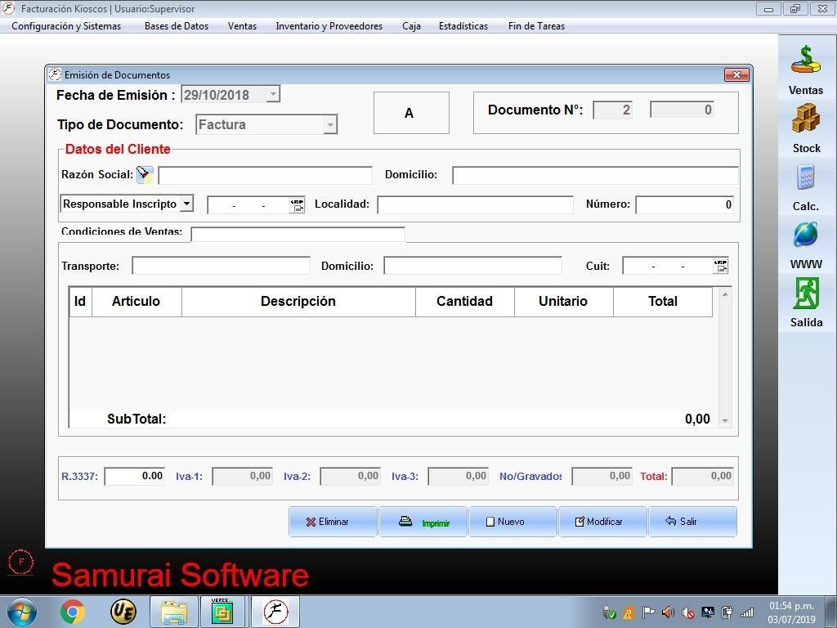Launch the Calc. calculator icon

tap(805, 177)
